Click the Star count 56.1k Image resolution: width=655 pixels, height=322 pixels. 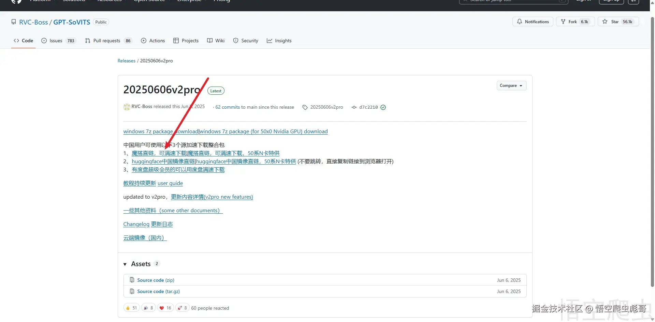point(627,21)
